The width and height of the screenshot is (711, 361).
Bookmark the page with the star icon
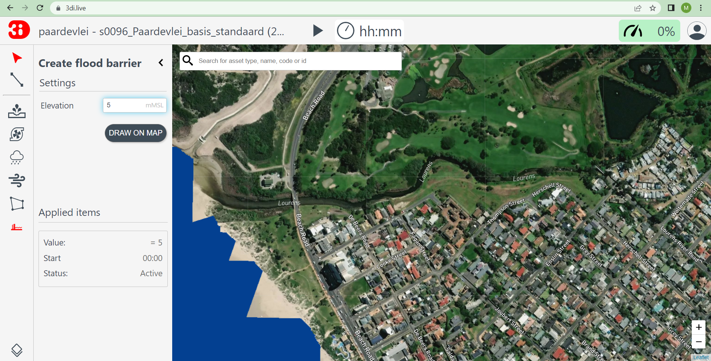653,8
